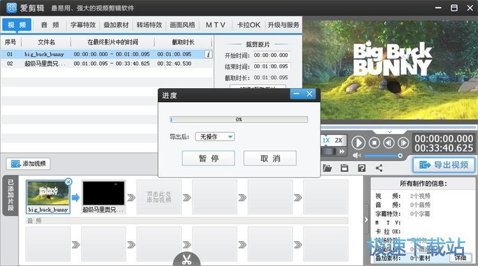Click the 截取时长 column header
This screenshot has width=478, height=266.
[183, 42]
